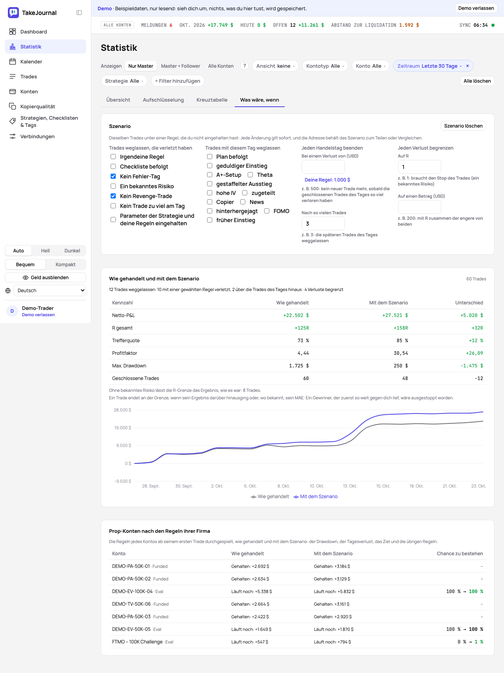Screen dimensions: 504x673
Task: Tick the Plan befolgt checkbox
Action: (210, 157)
